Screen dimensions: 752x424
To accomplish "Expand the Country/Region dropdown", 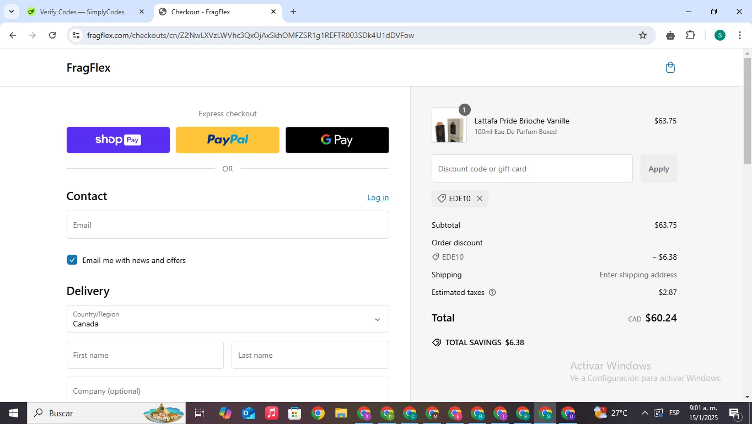I will [x=228, y=319].
